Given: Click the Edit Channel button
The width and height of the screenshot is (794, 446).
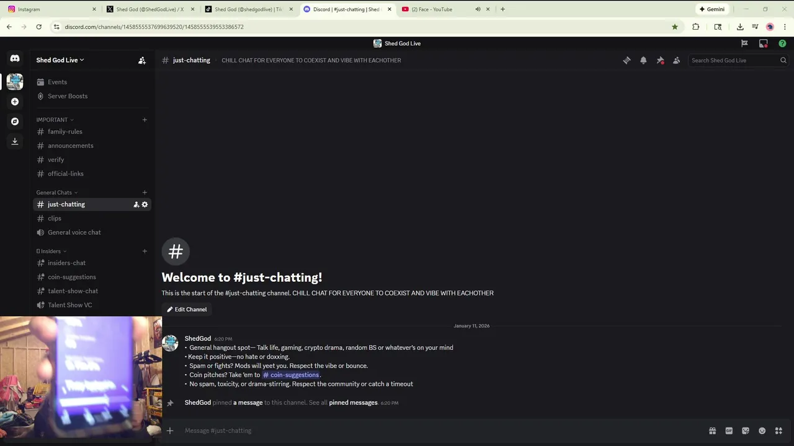Looking at the screenshot, I should (187, 309).
